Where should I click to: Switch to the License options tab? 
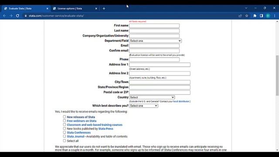tap(75, 8)
